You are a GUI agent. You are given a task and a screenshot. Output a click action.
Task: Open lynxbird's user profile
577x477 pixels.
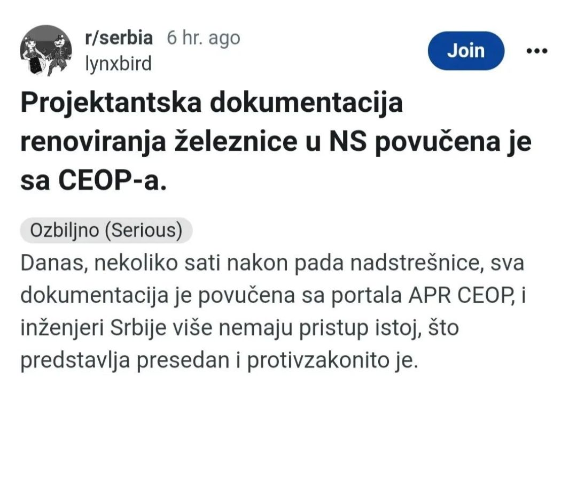118,64
